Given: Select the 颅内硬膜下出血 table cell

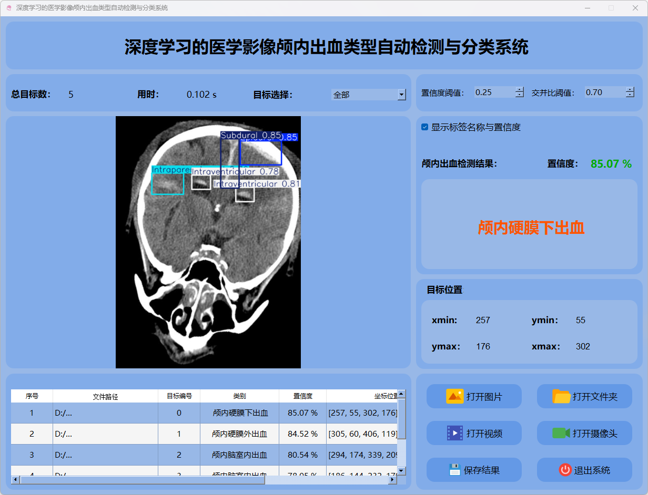Looking at the screenshot, I should [x=239, y=413].
